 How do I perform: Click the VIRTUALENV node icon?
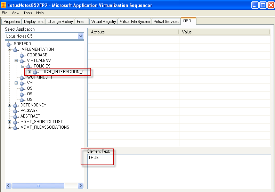pyautogui.click(x=23, y=61)
